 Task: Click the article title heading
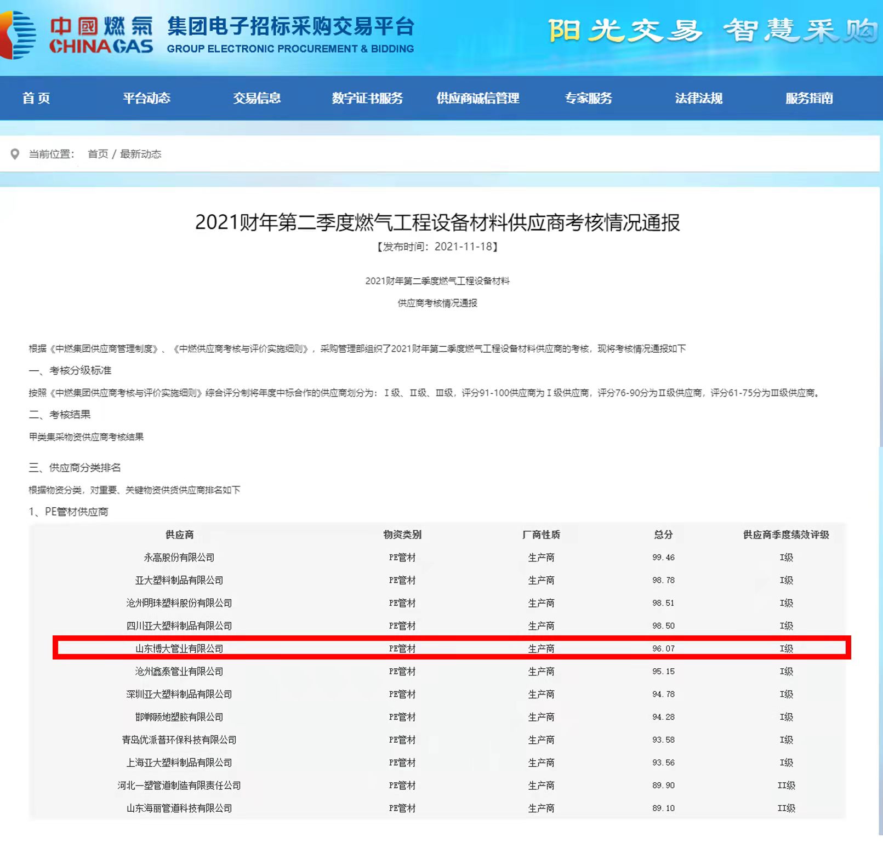[437, 222]
